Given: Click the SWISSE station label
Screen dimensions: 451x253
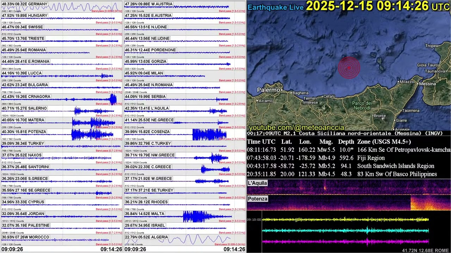Looking at the screenshot, I should coord(23,27).
